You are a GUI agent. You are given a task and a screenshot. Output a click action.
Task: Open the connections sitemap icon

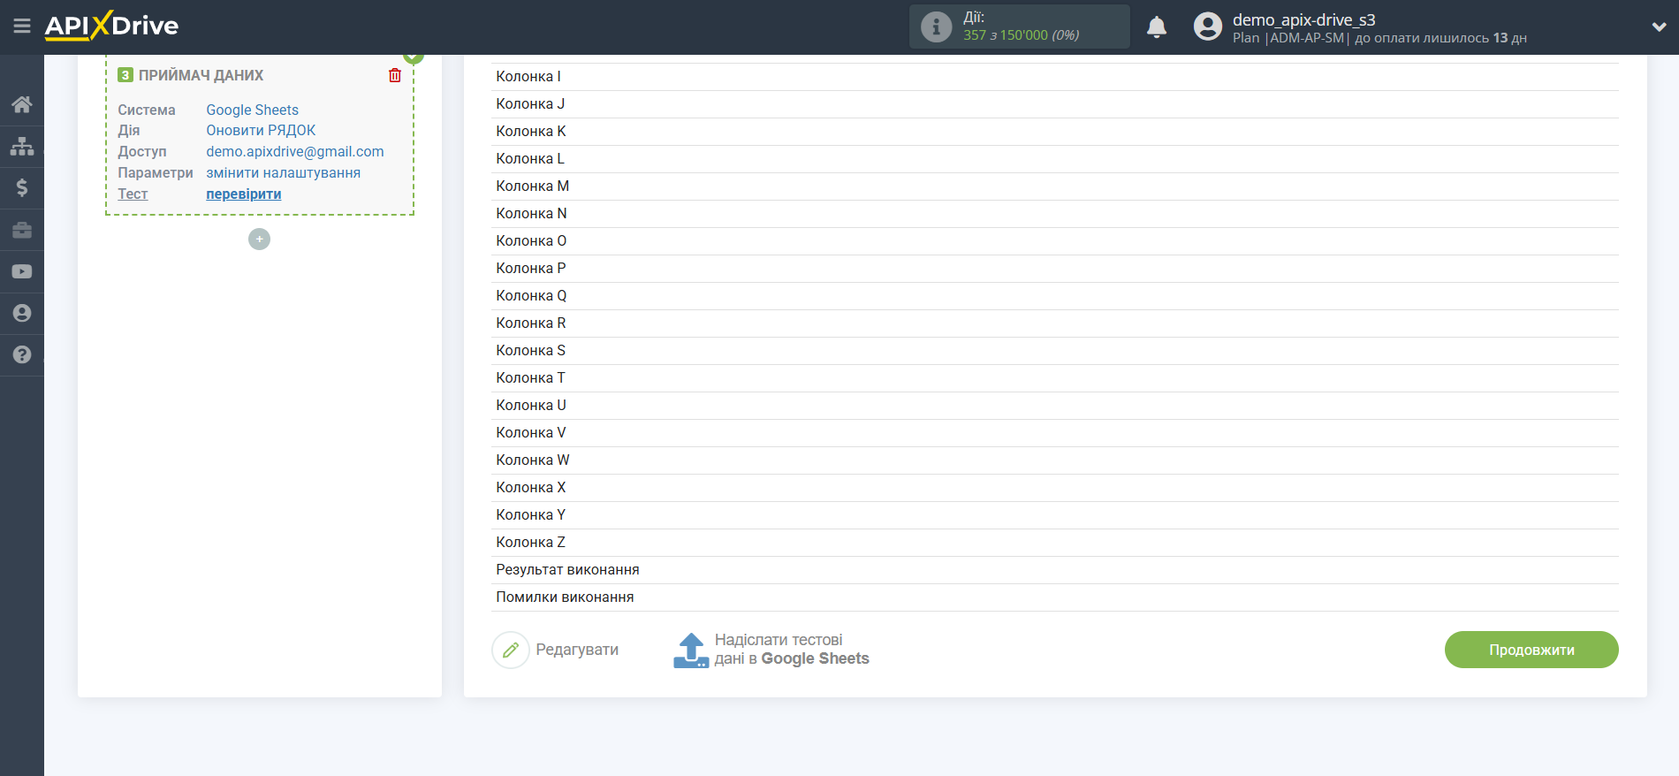[22, 146]
